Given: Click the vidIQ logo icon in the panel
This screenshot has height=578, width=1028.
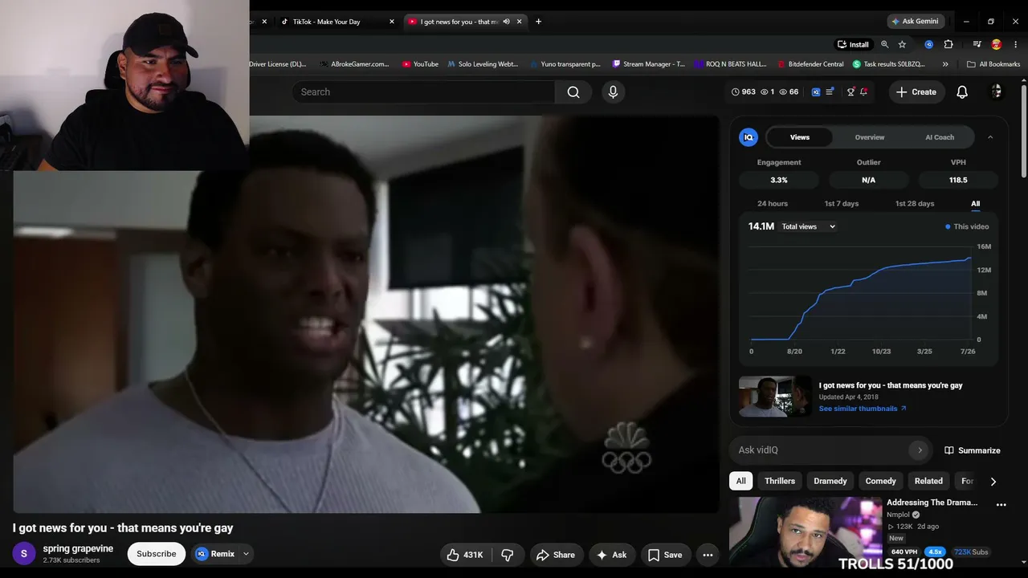Looking at the screenshot, I should (x=749, y=137).
